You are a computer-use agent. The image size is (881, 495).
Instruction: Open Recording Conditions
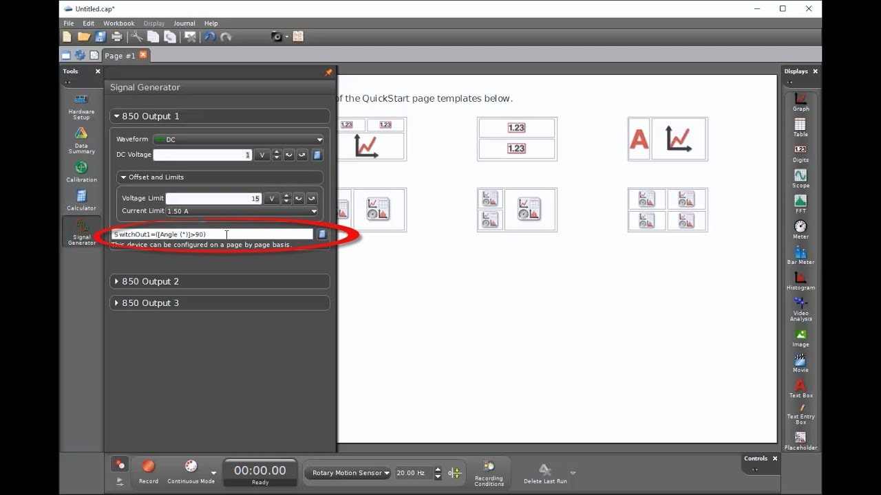point(489,473)
